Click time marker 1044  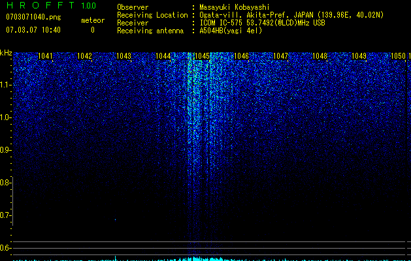point(163,56)
